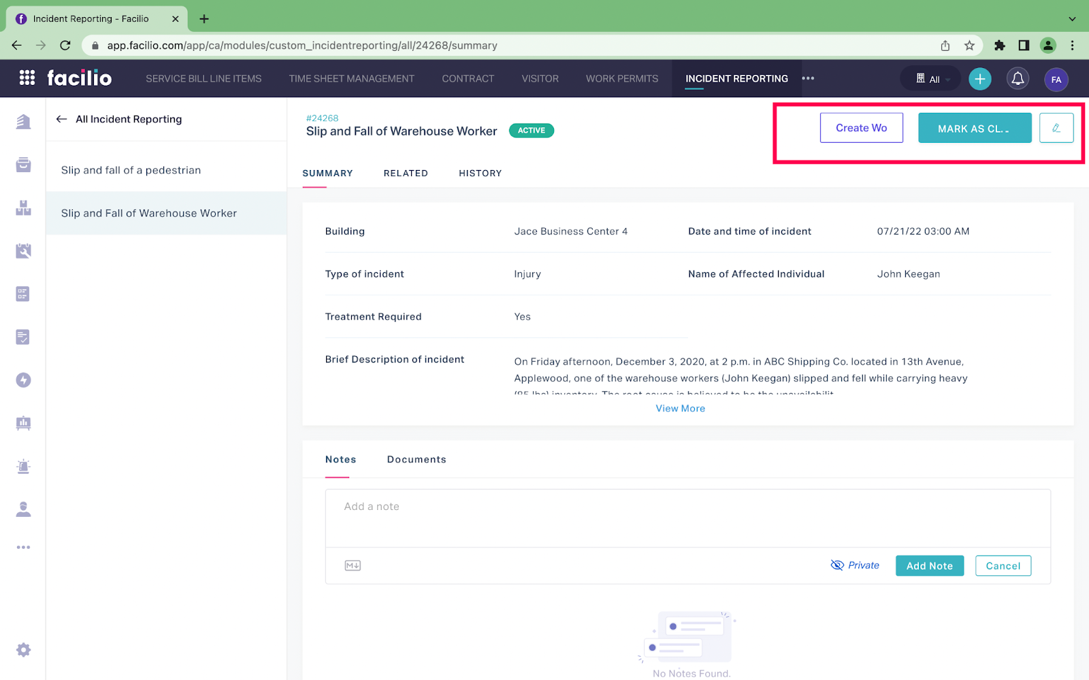Open the sidebar document check icon
Viewport: 1089px width, 680px height.
(22, 337)
